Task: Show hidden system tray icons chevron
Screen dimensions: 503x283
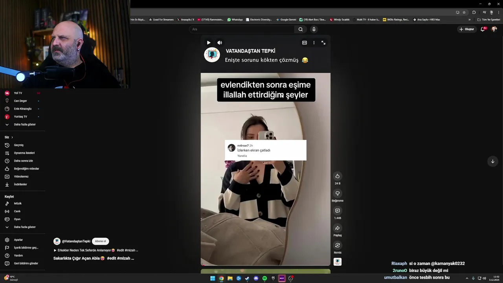Action: pyautogui.click(x=467, y=278)
